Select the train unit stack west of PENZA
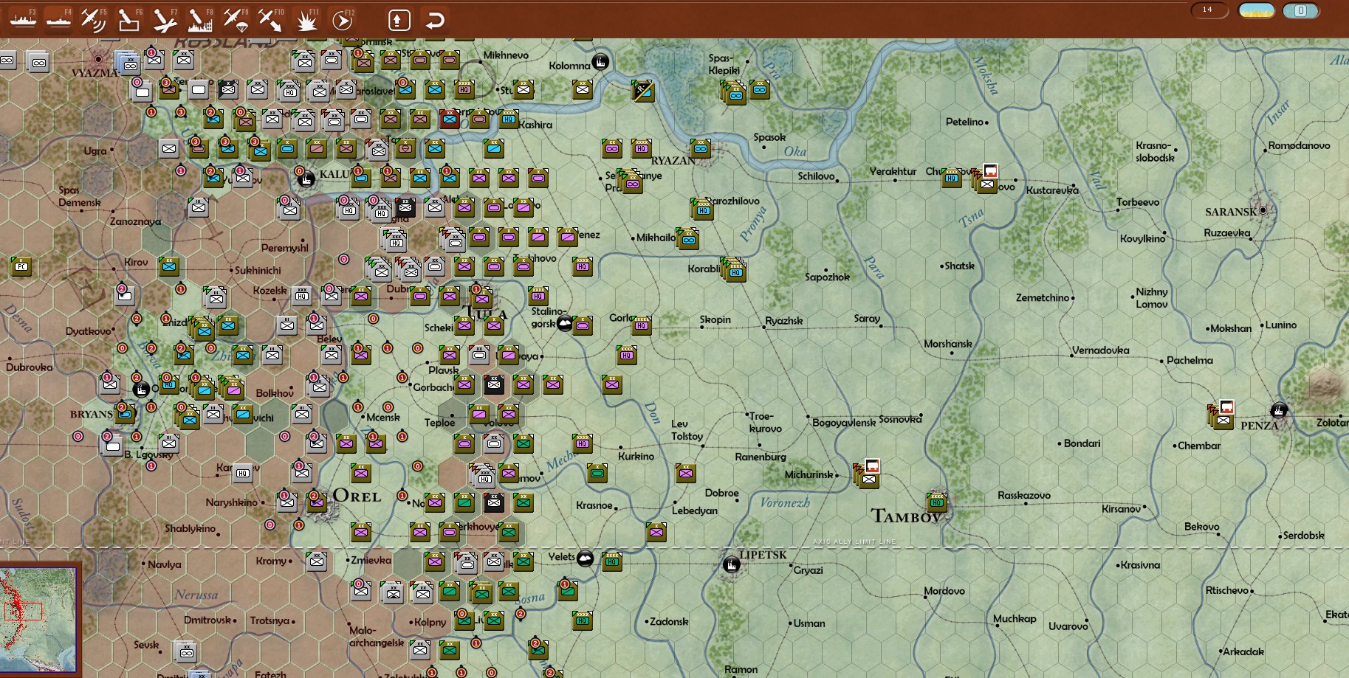The image size is (1349, 678). click(x=1222, y=415)
